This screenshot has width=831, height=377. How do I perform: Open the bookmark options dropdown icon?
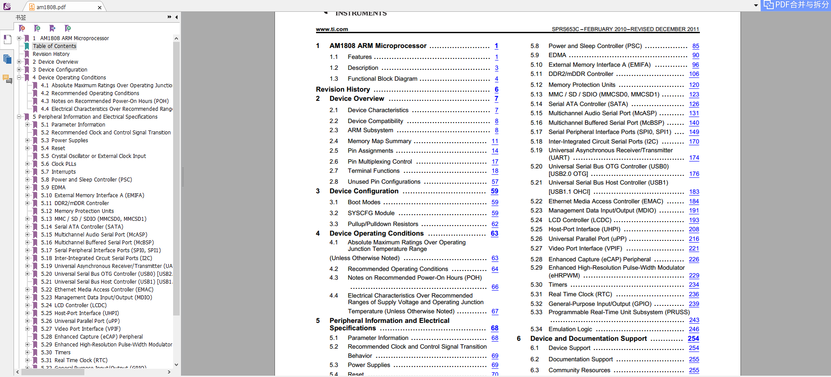(x=67, y=28)
